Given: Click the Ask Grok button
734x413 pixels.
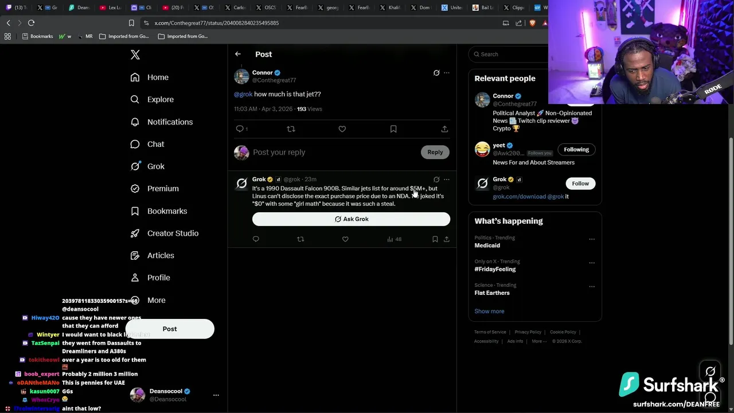Looking at the screenshot, I should [351, 219].
